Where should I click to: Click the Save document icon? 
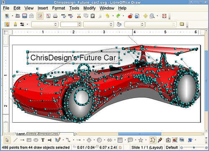pos(25,16)
